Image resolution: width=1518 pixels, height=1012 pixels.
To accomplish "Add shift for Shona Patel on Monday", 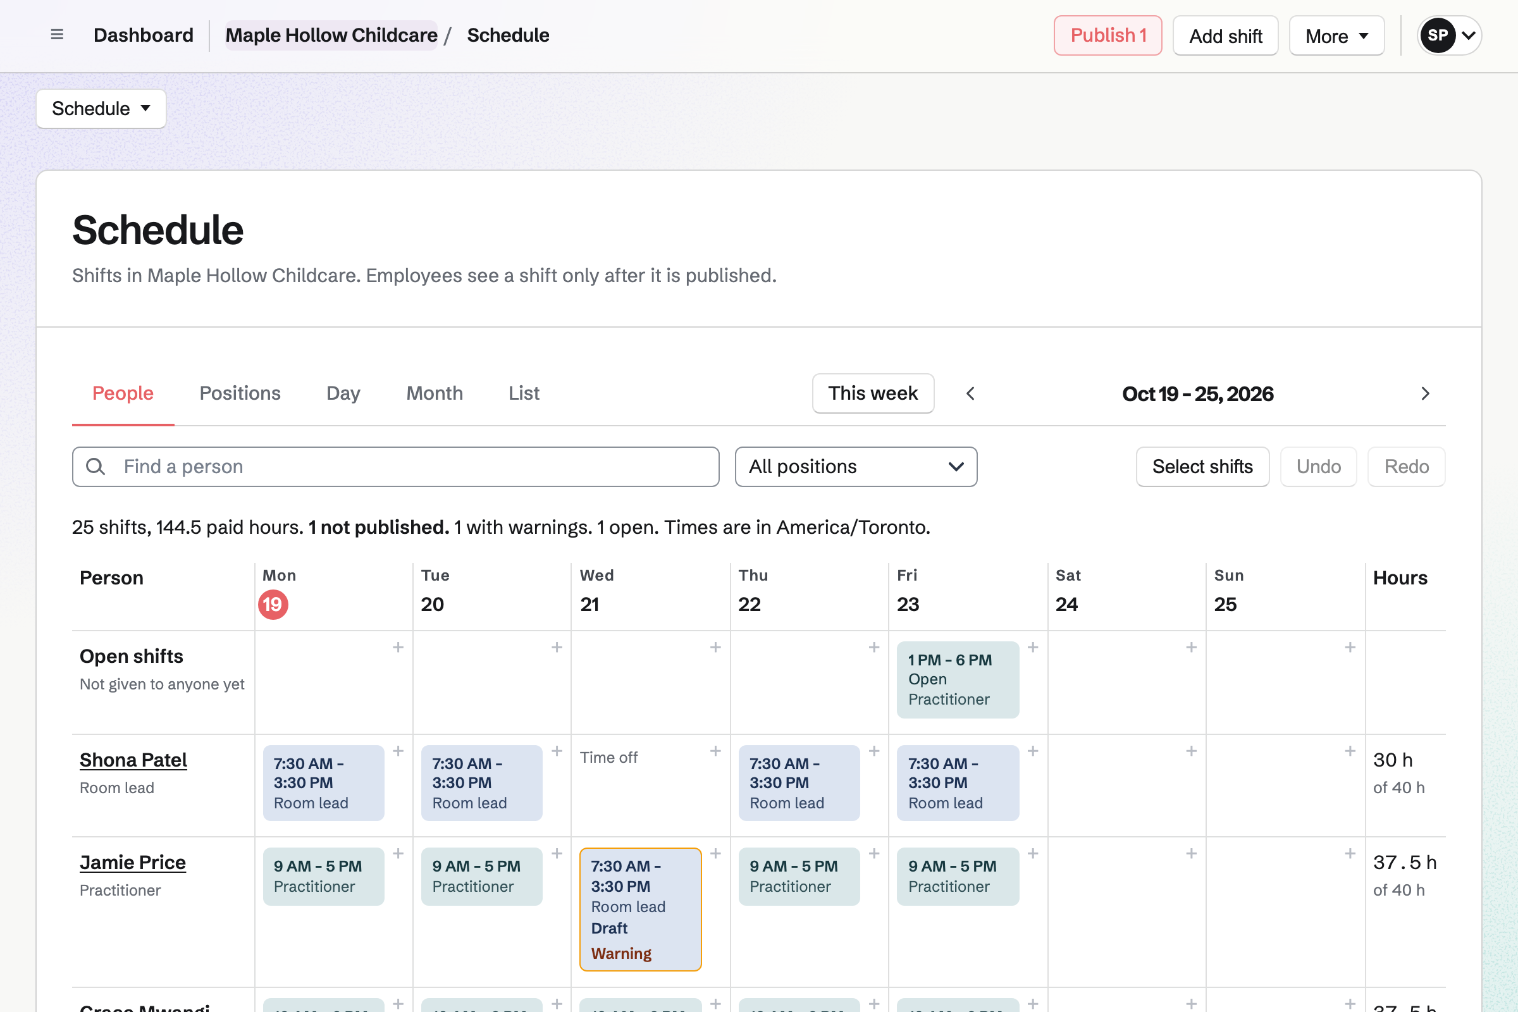I will [x=398, y=751].
